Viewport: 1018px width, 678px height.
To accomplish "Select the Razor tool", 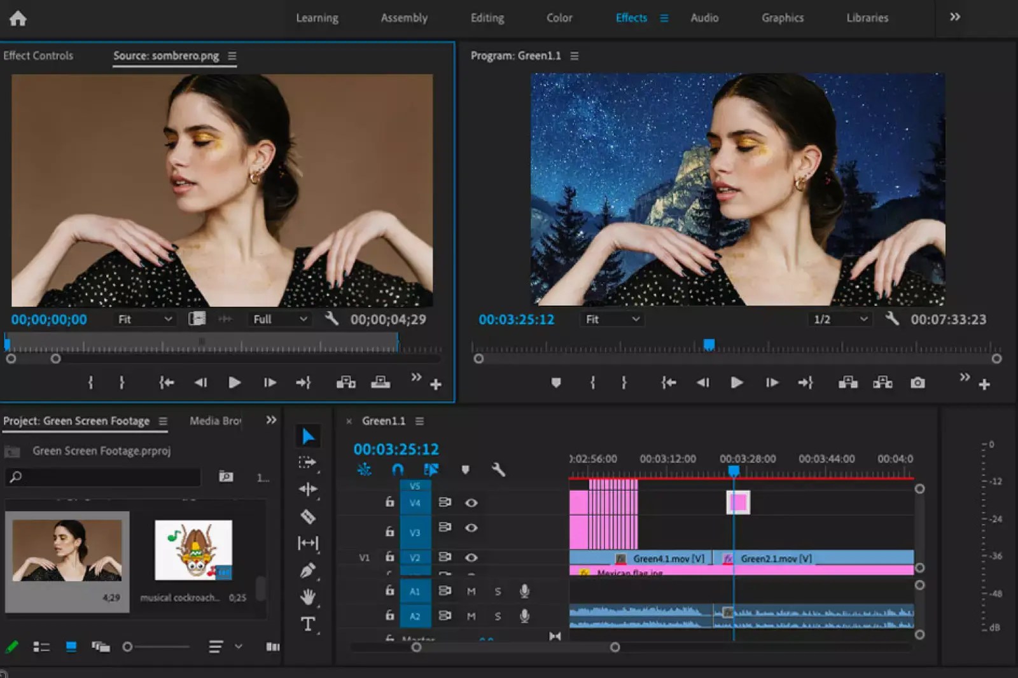I will pos(309,517).
